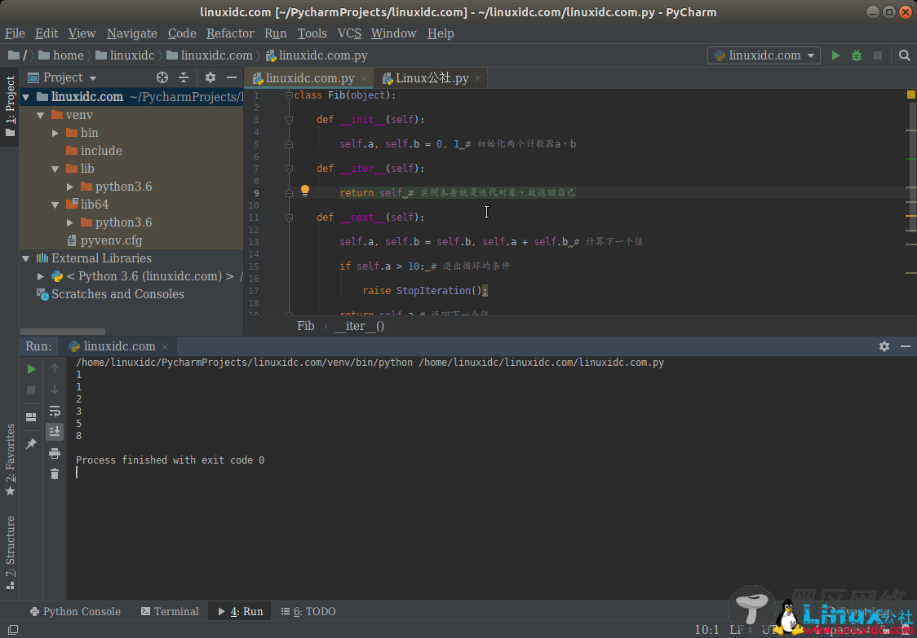Viewport: 917px width, 638px height.
Task: Switch to Linux公社.py editor tab
Action: coord(432,78)
